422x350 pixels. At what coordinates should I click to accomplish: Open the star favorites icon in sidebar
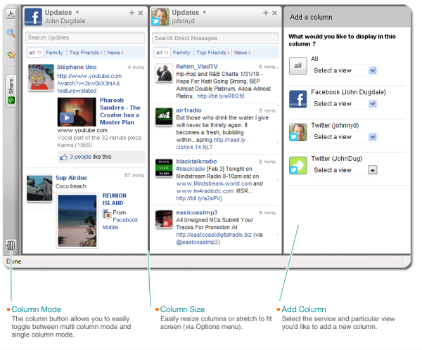coord(11,55)
